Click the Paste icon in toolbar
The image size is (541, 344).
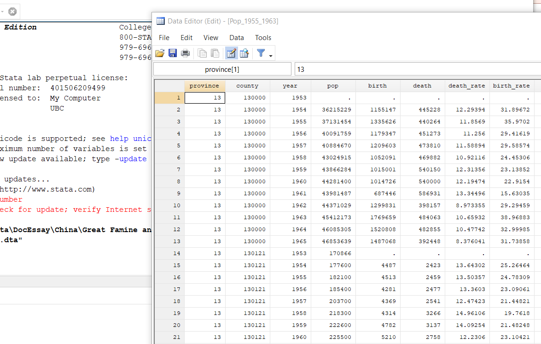click(215, 53)
